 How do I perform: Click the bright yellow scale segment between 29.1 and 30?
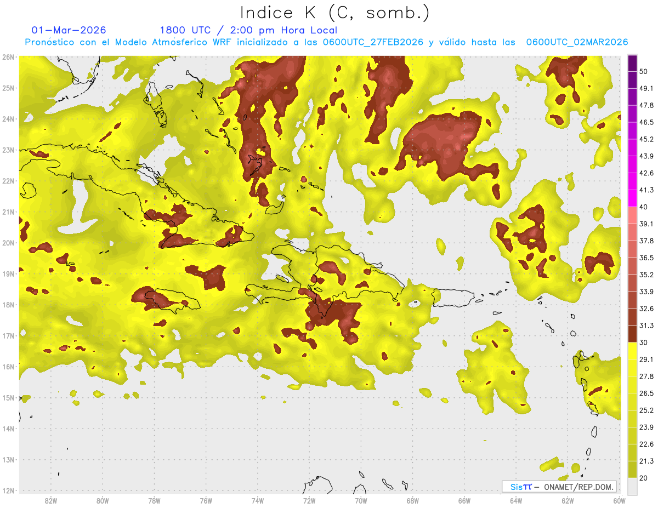pyautogui.click(x=632, y=351)
